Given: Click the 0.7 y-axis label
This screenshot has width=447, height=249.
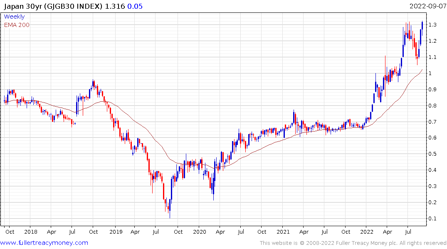Looking at the screenshot, I should (x=432, y=122).
